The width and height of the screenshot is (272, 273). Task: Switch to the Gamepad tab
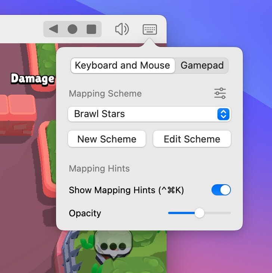coord(202,66)
